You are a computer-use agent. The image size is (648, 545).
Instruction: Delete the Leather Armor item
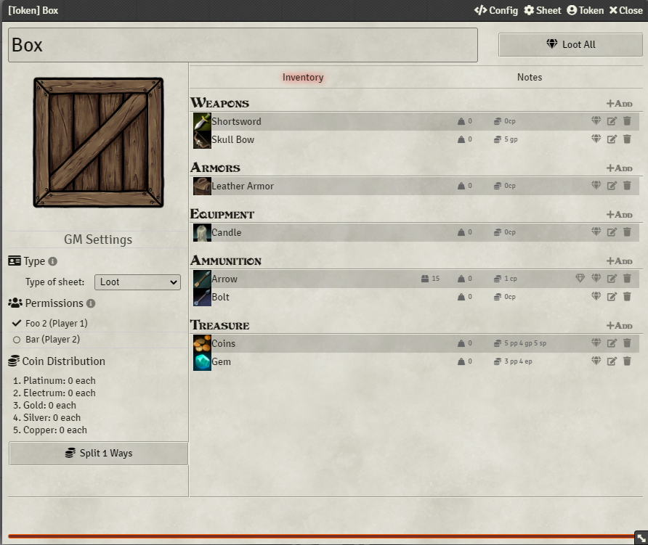[x=627, y=186]
